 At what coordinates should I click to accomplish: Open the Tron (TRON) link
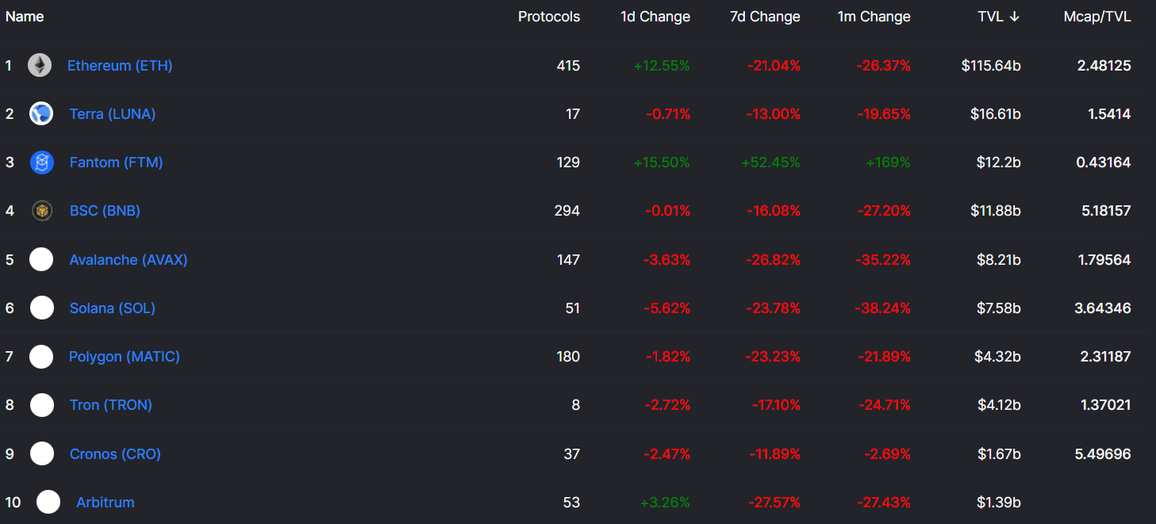[x=110, y=405]
